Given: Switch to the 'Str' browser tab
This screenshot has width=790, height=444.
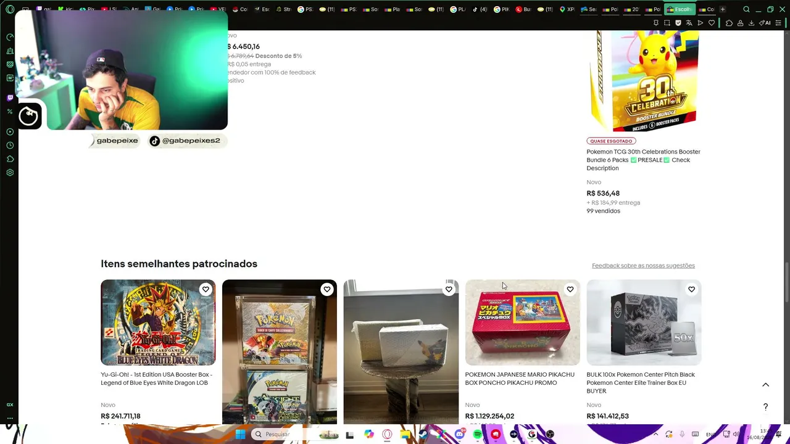Looking at the screenshot, I should [283, 9].
